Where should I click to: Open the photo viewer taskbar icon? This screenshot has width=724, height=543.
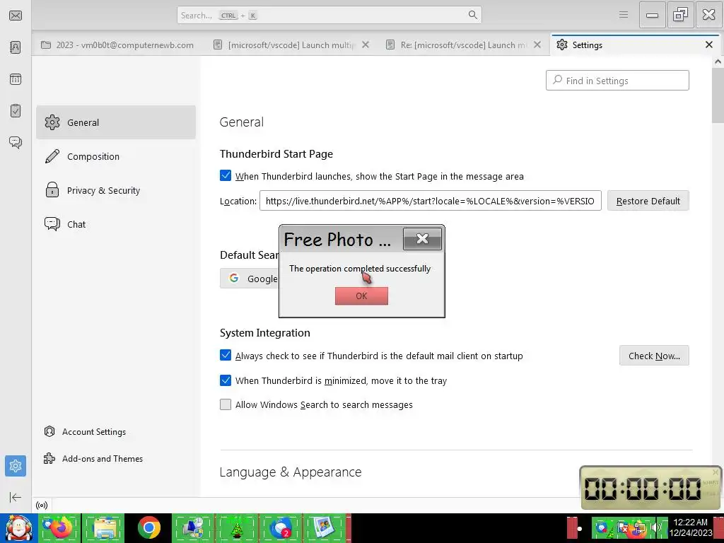click(324, 528)
